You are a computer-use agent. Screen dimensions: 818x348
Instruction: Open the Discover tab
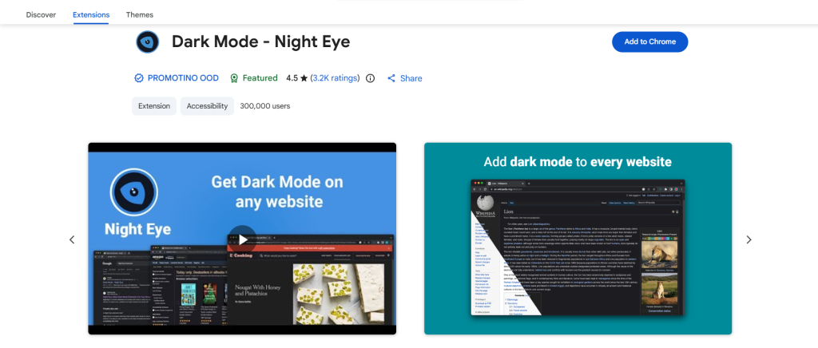click(41, 14)
